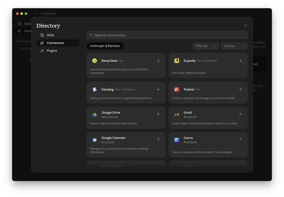Viewport: 284px width, 197px height.
Task: Open the Google Calendar card title
Action: (x=114, y=138)
